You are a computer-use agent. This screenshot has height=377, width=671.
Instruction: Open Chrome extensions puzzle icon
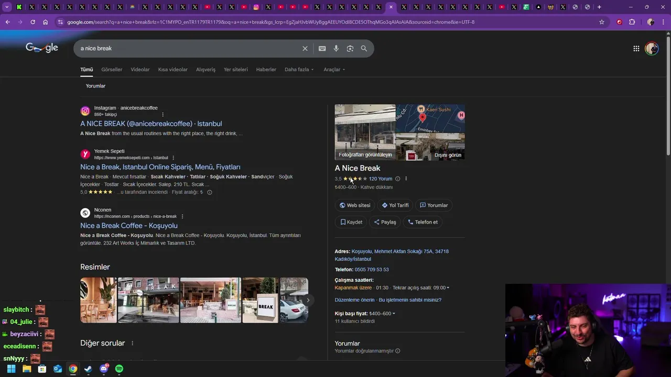coord(632,22)
